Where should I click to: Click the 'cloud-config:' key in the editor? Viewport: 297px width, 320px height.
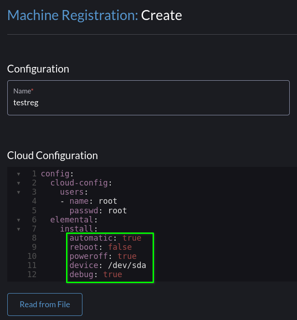pos(81,183)
